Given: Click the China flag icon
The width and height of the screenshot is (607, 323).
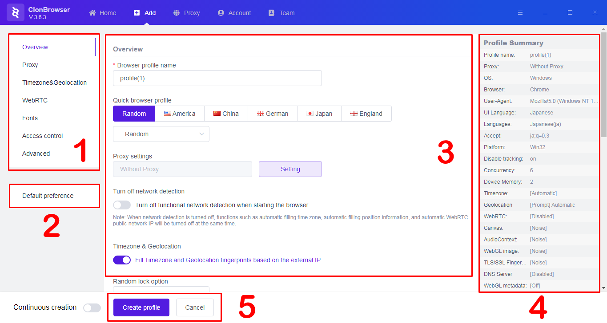Looking at the screenshot, I should click(217, 114).
